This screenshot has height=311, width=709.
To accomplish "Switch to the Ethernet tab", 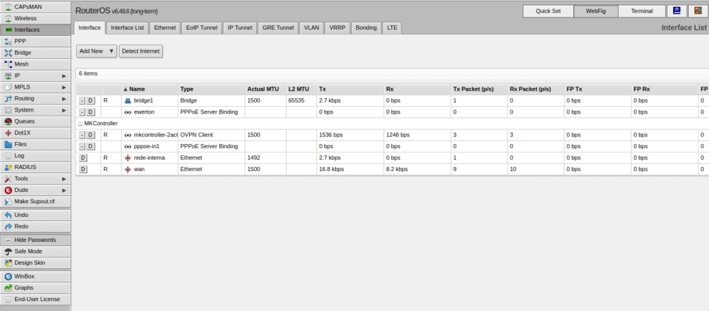I will [165, 28].
